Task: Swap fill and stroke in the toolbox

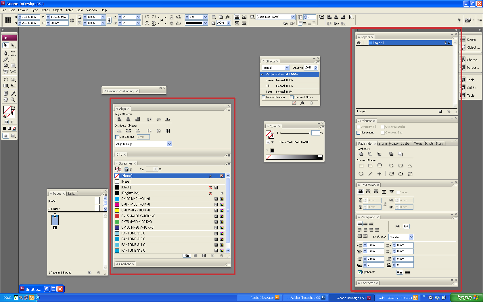Action: point(14,107)
